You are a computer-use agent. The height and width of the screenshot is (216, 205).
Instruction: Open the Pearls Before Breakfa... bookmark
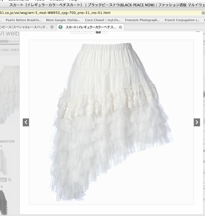[x=23, y=20]
